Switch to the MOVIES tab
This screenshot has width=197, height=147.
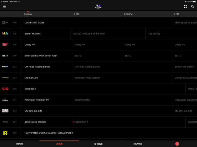pyautogui.click(x=138, y=144)
